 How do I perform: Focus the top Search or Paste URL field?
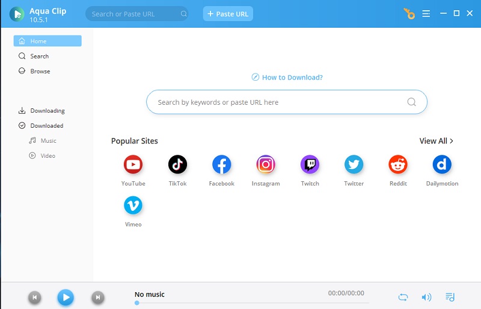coord(136,14)
